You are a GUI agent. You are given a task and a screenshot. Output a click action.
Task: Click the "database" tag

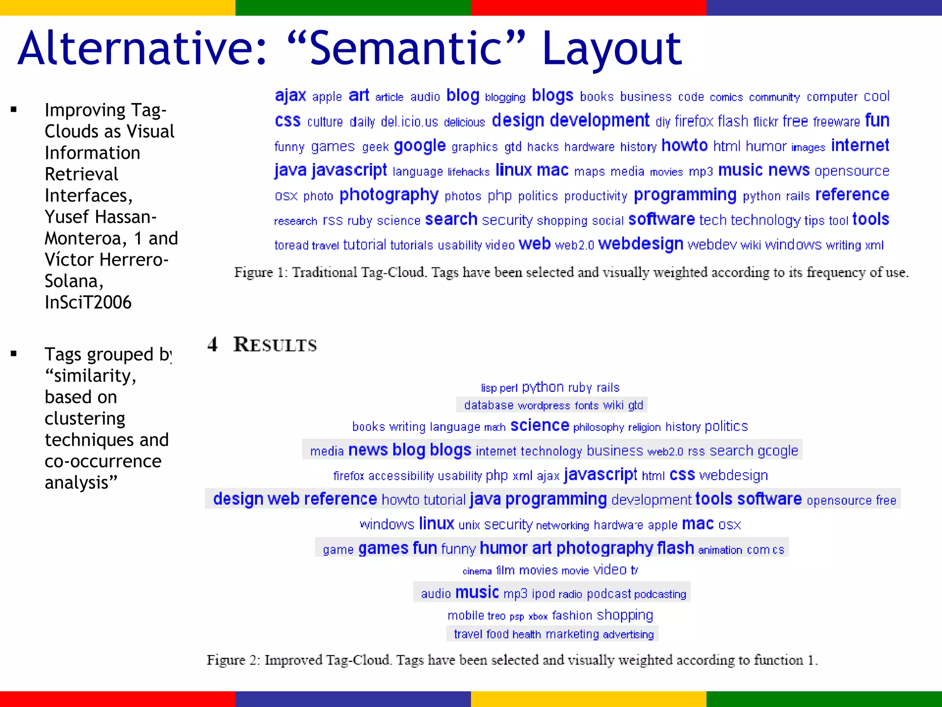pyautogui.click(x=488, y=406)
